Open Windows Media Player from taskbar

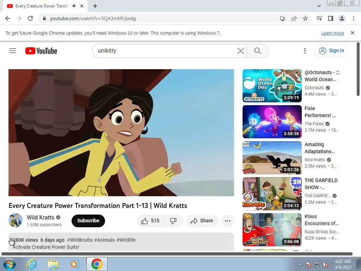[75, 264]
